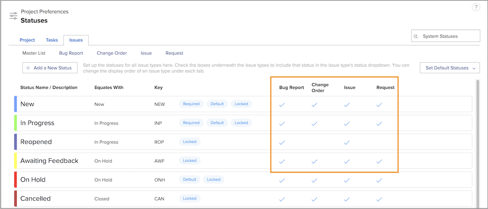Click the yellow color bar of Awaiting Feedback
The height and width of the screenshot is (209, 488).
(15, 161)
